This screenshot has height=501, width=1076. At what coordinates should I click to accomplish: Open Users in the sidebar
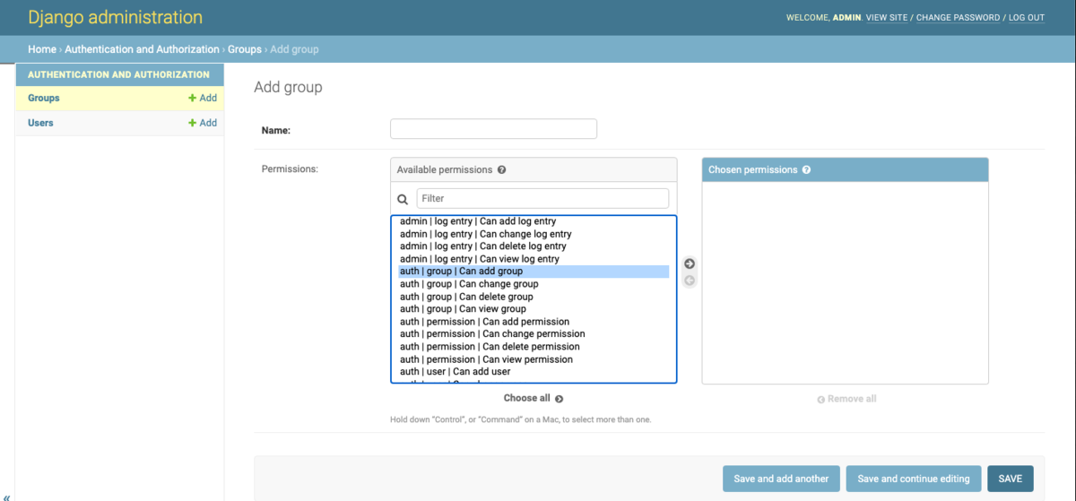click(40, 123)
